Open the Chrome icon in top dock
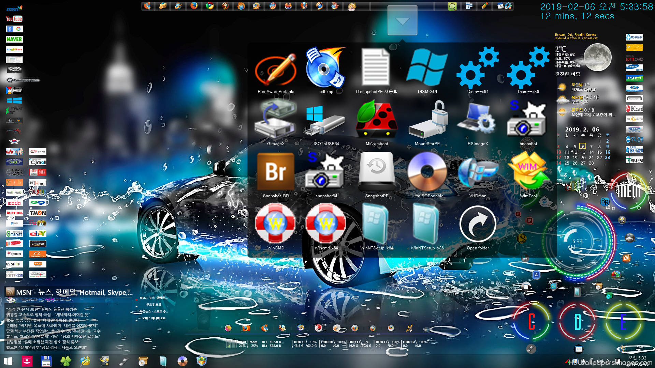 coord(209,6)
